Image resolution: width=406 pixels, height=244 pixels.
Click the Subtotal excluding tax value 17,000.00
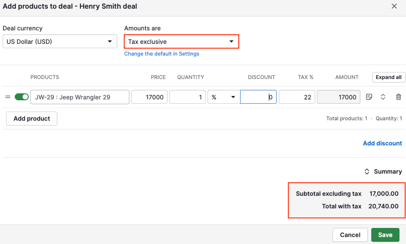point(384,194)
